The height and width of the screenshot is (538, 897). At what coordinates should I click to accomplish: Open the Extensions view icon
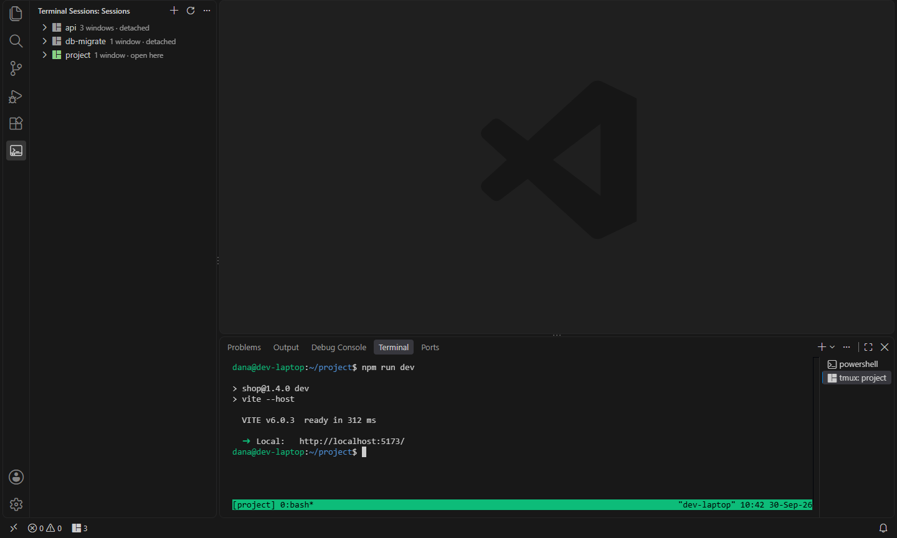coord(16,123)
